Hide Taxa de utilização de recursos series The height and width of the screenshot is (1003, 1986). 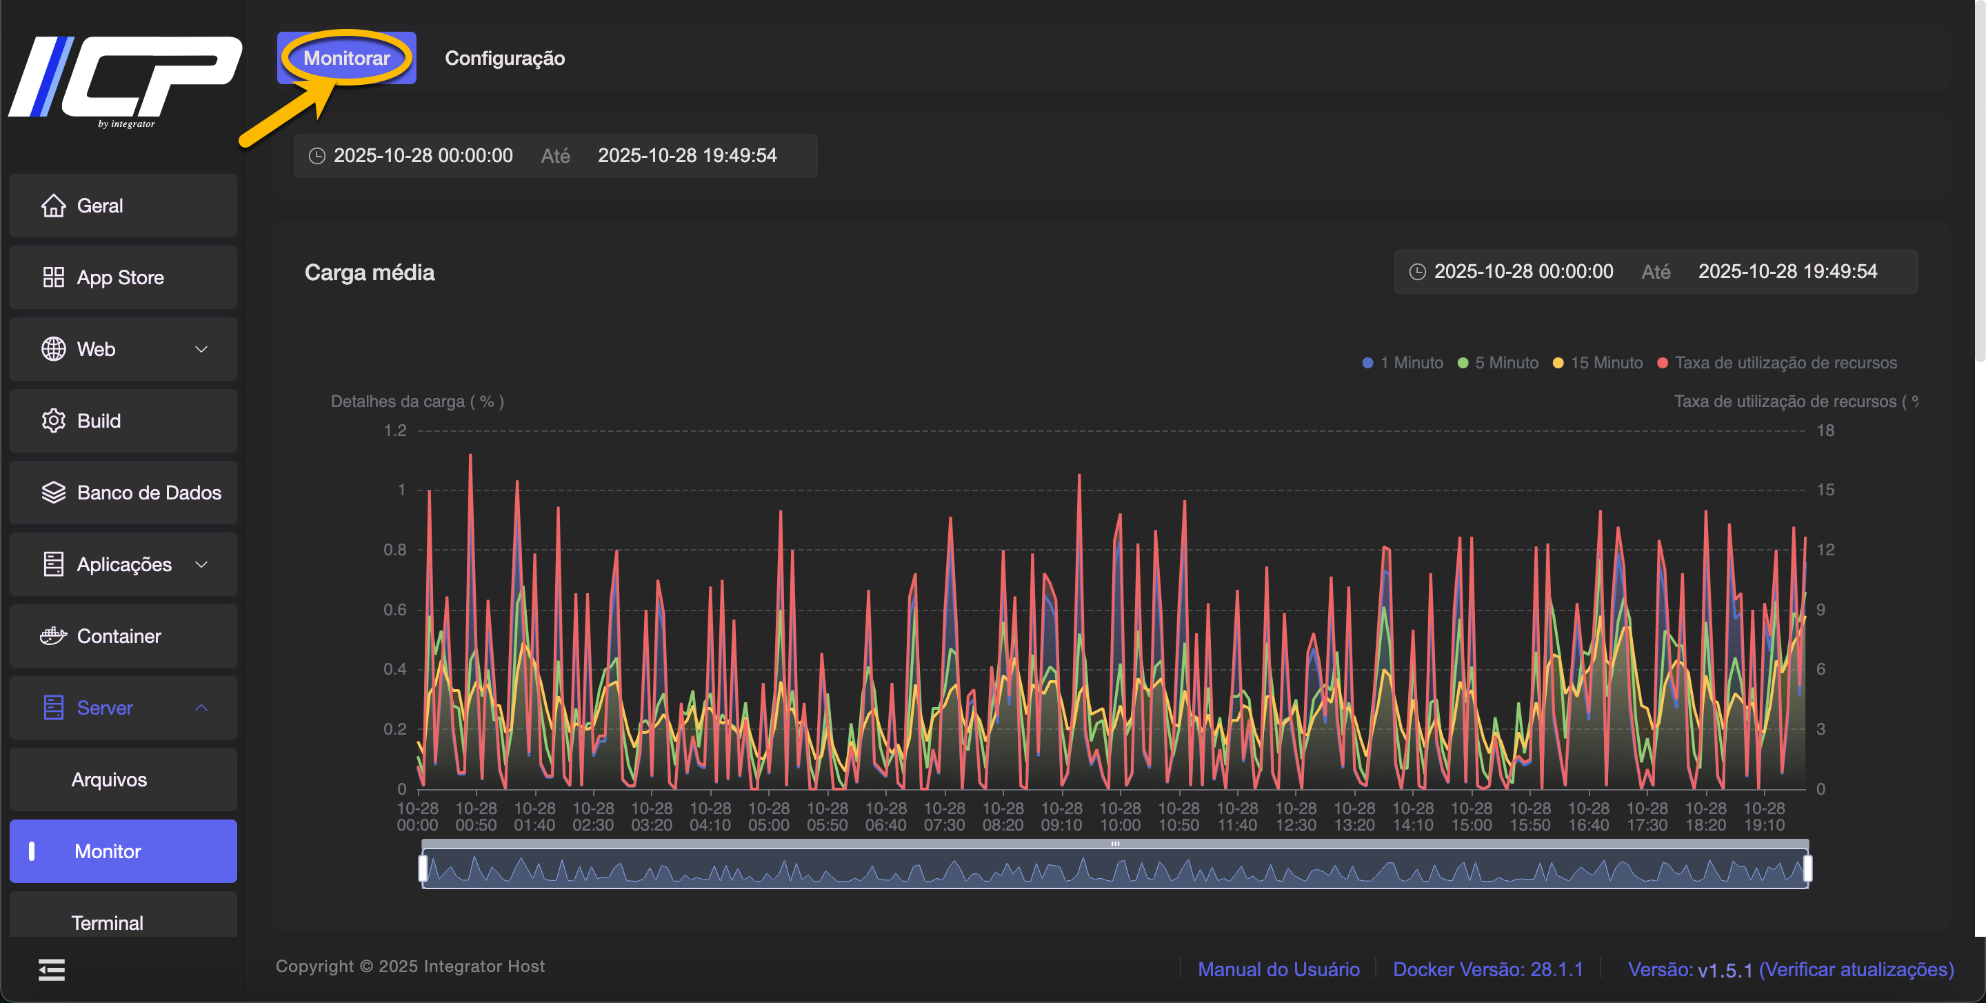(x=1776, y=363)
